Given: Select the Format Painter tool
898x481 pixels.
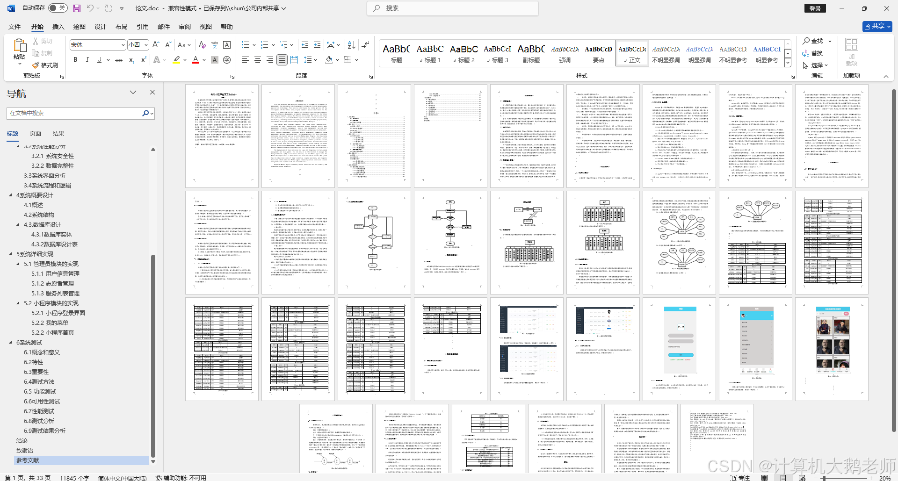Looking at the screenshot, I should coord(45,65).
